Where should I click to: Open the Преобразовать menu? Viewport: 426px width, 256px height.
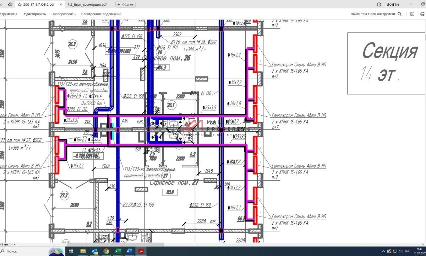pos(63,14)
